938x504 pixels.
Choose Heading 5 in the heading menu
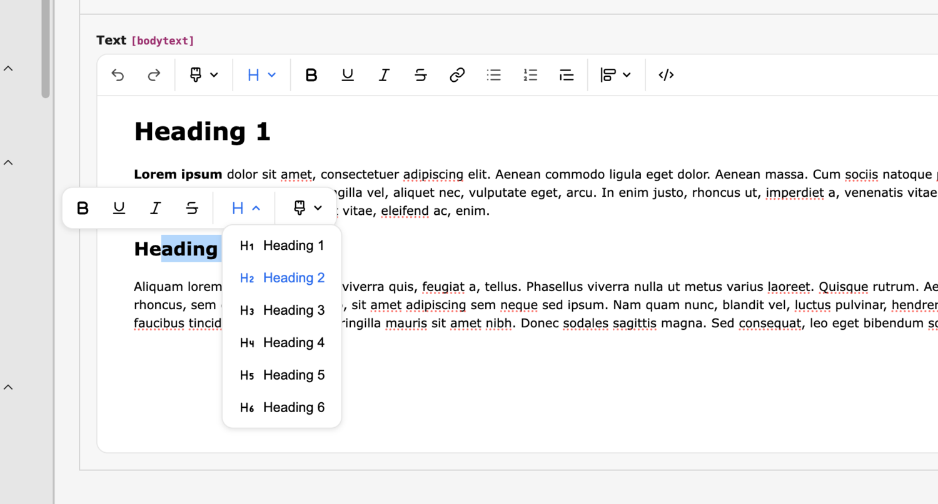[282, 375]
